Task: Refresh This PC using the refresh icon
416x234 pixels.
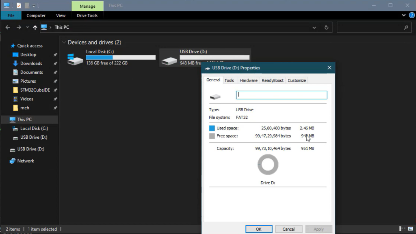Action: click(x=326, y=27)
